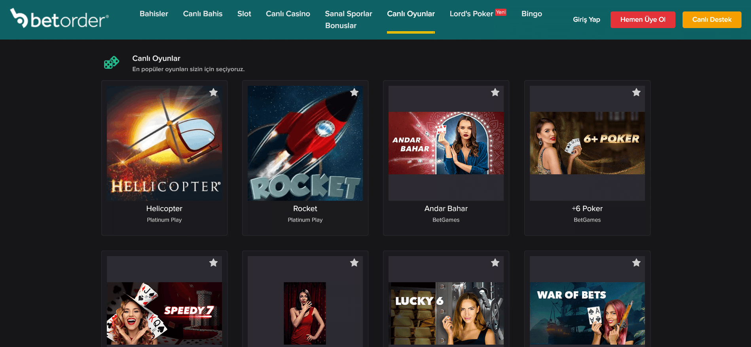Open the Bonuslar page

[x=341, y=26]
